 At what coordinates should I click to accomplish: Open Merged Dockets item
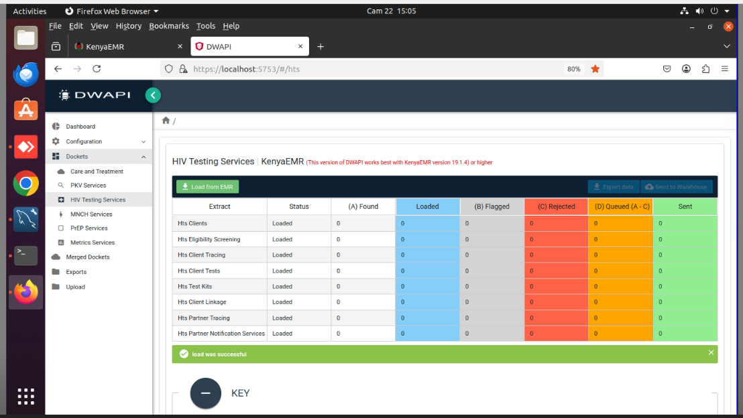[x=88, y=257]
